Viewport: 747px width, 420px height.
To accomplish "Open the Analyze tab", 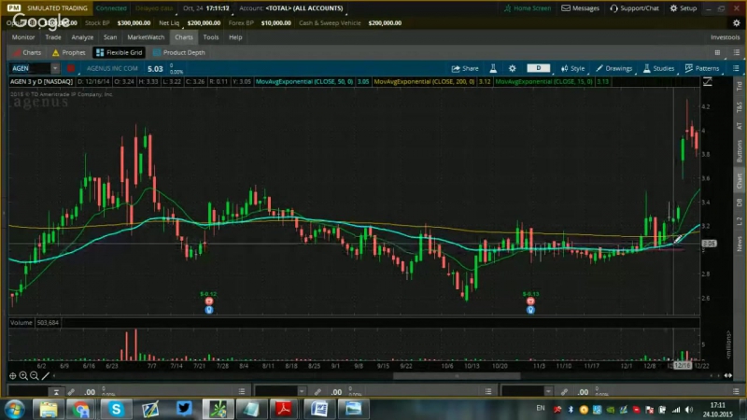I will tap(82, 37).
